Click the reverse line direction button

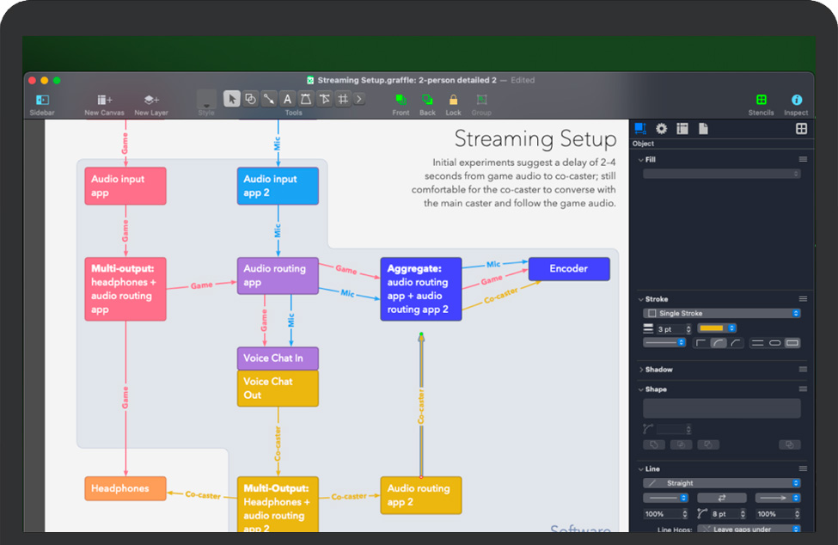[x=721, y=498]
